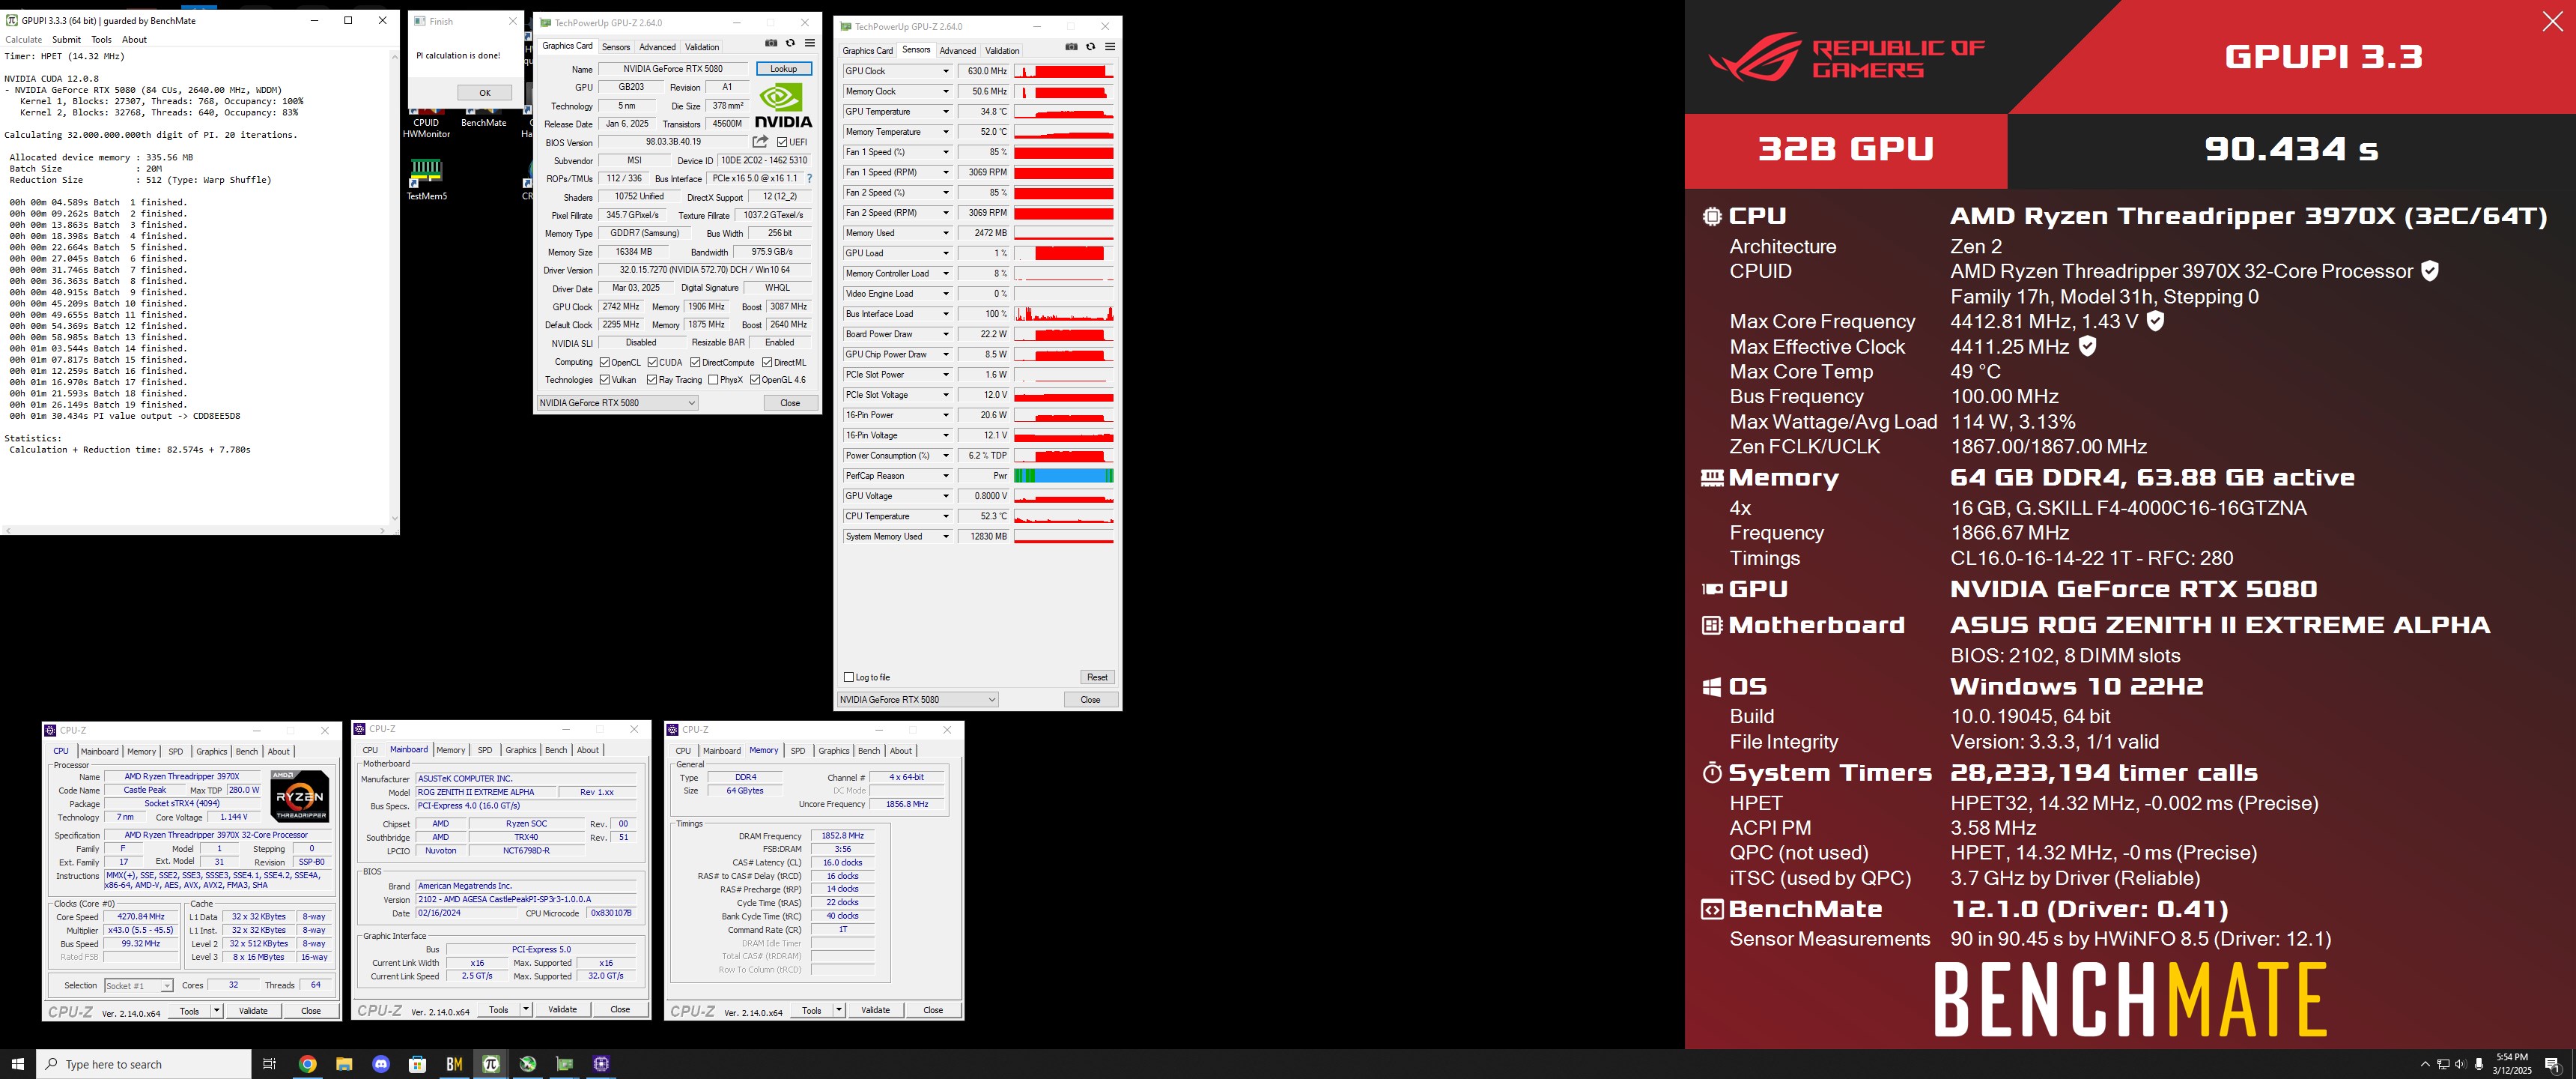Open Memory Clock sensor dropdown
Viewport: 2576px width, 1079px height.
(946, 91)
